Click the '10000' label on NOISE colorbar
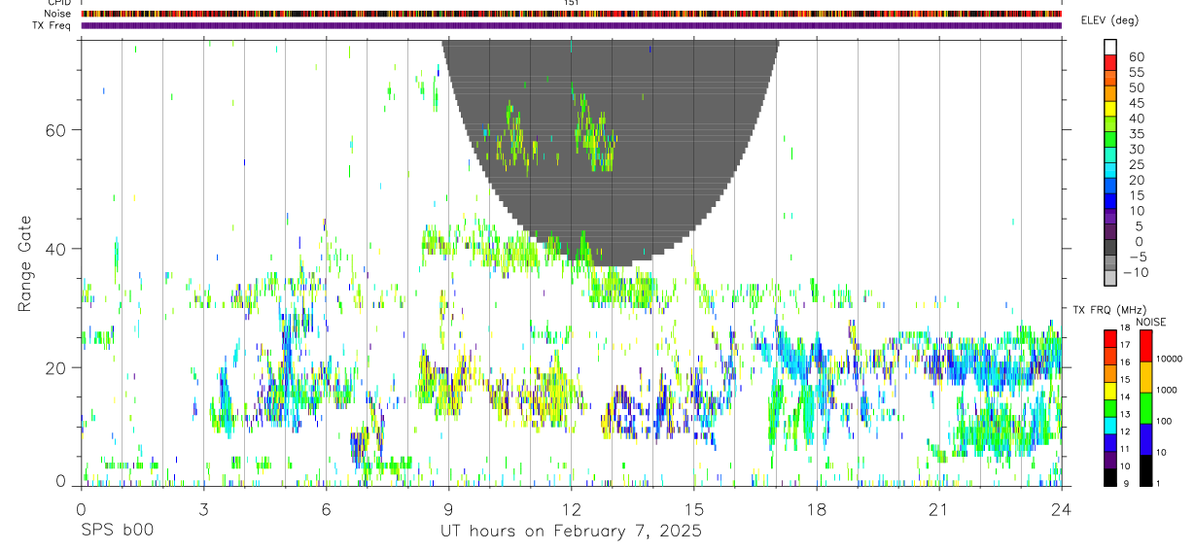Image resolution: width=1194 pixels, height=551 pixels. tap(1171, 359)
